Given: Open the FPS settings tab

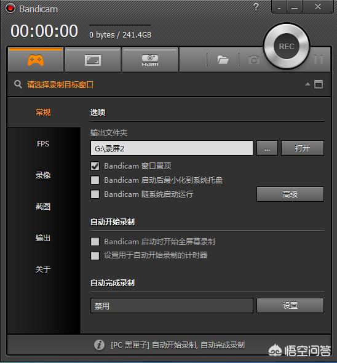Looking at the screenshot, I should [43, 144].
